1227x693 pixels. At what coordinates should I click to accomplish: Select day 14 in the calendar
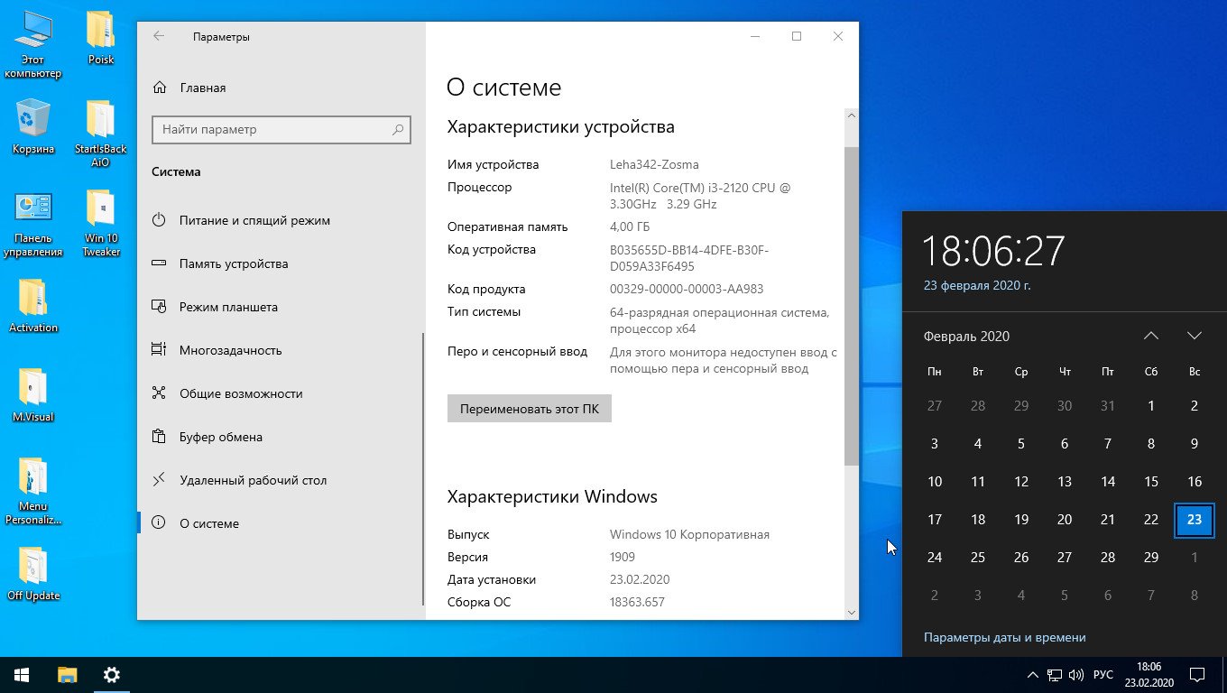1108,482
